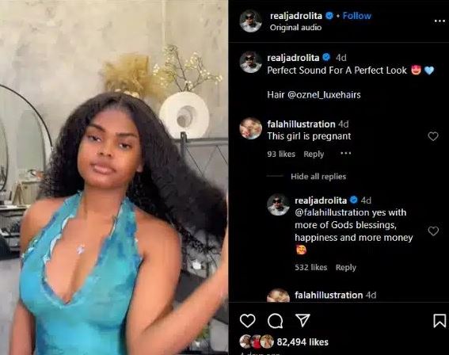The width and height of the screenshot is (449, 355).
Task: Like realjadrolita's reply about Gods blessings
Action: click(433, 231)
